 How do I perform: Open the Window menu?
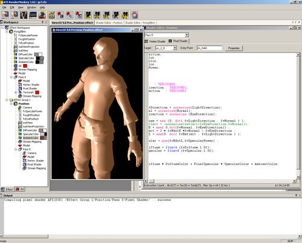pos(31,7)
